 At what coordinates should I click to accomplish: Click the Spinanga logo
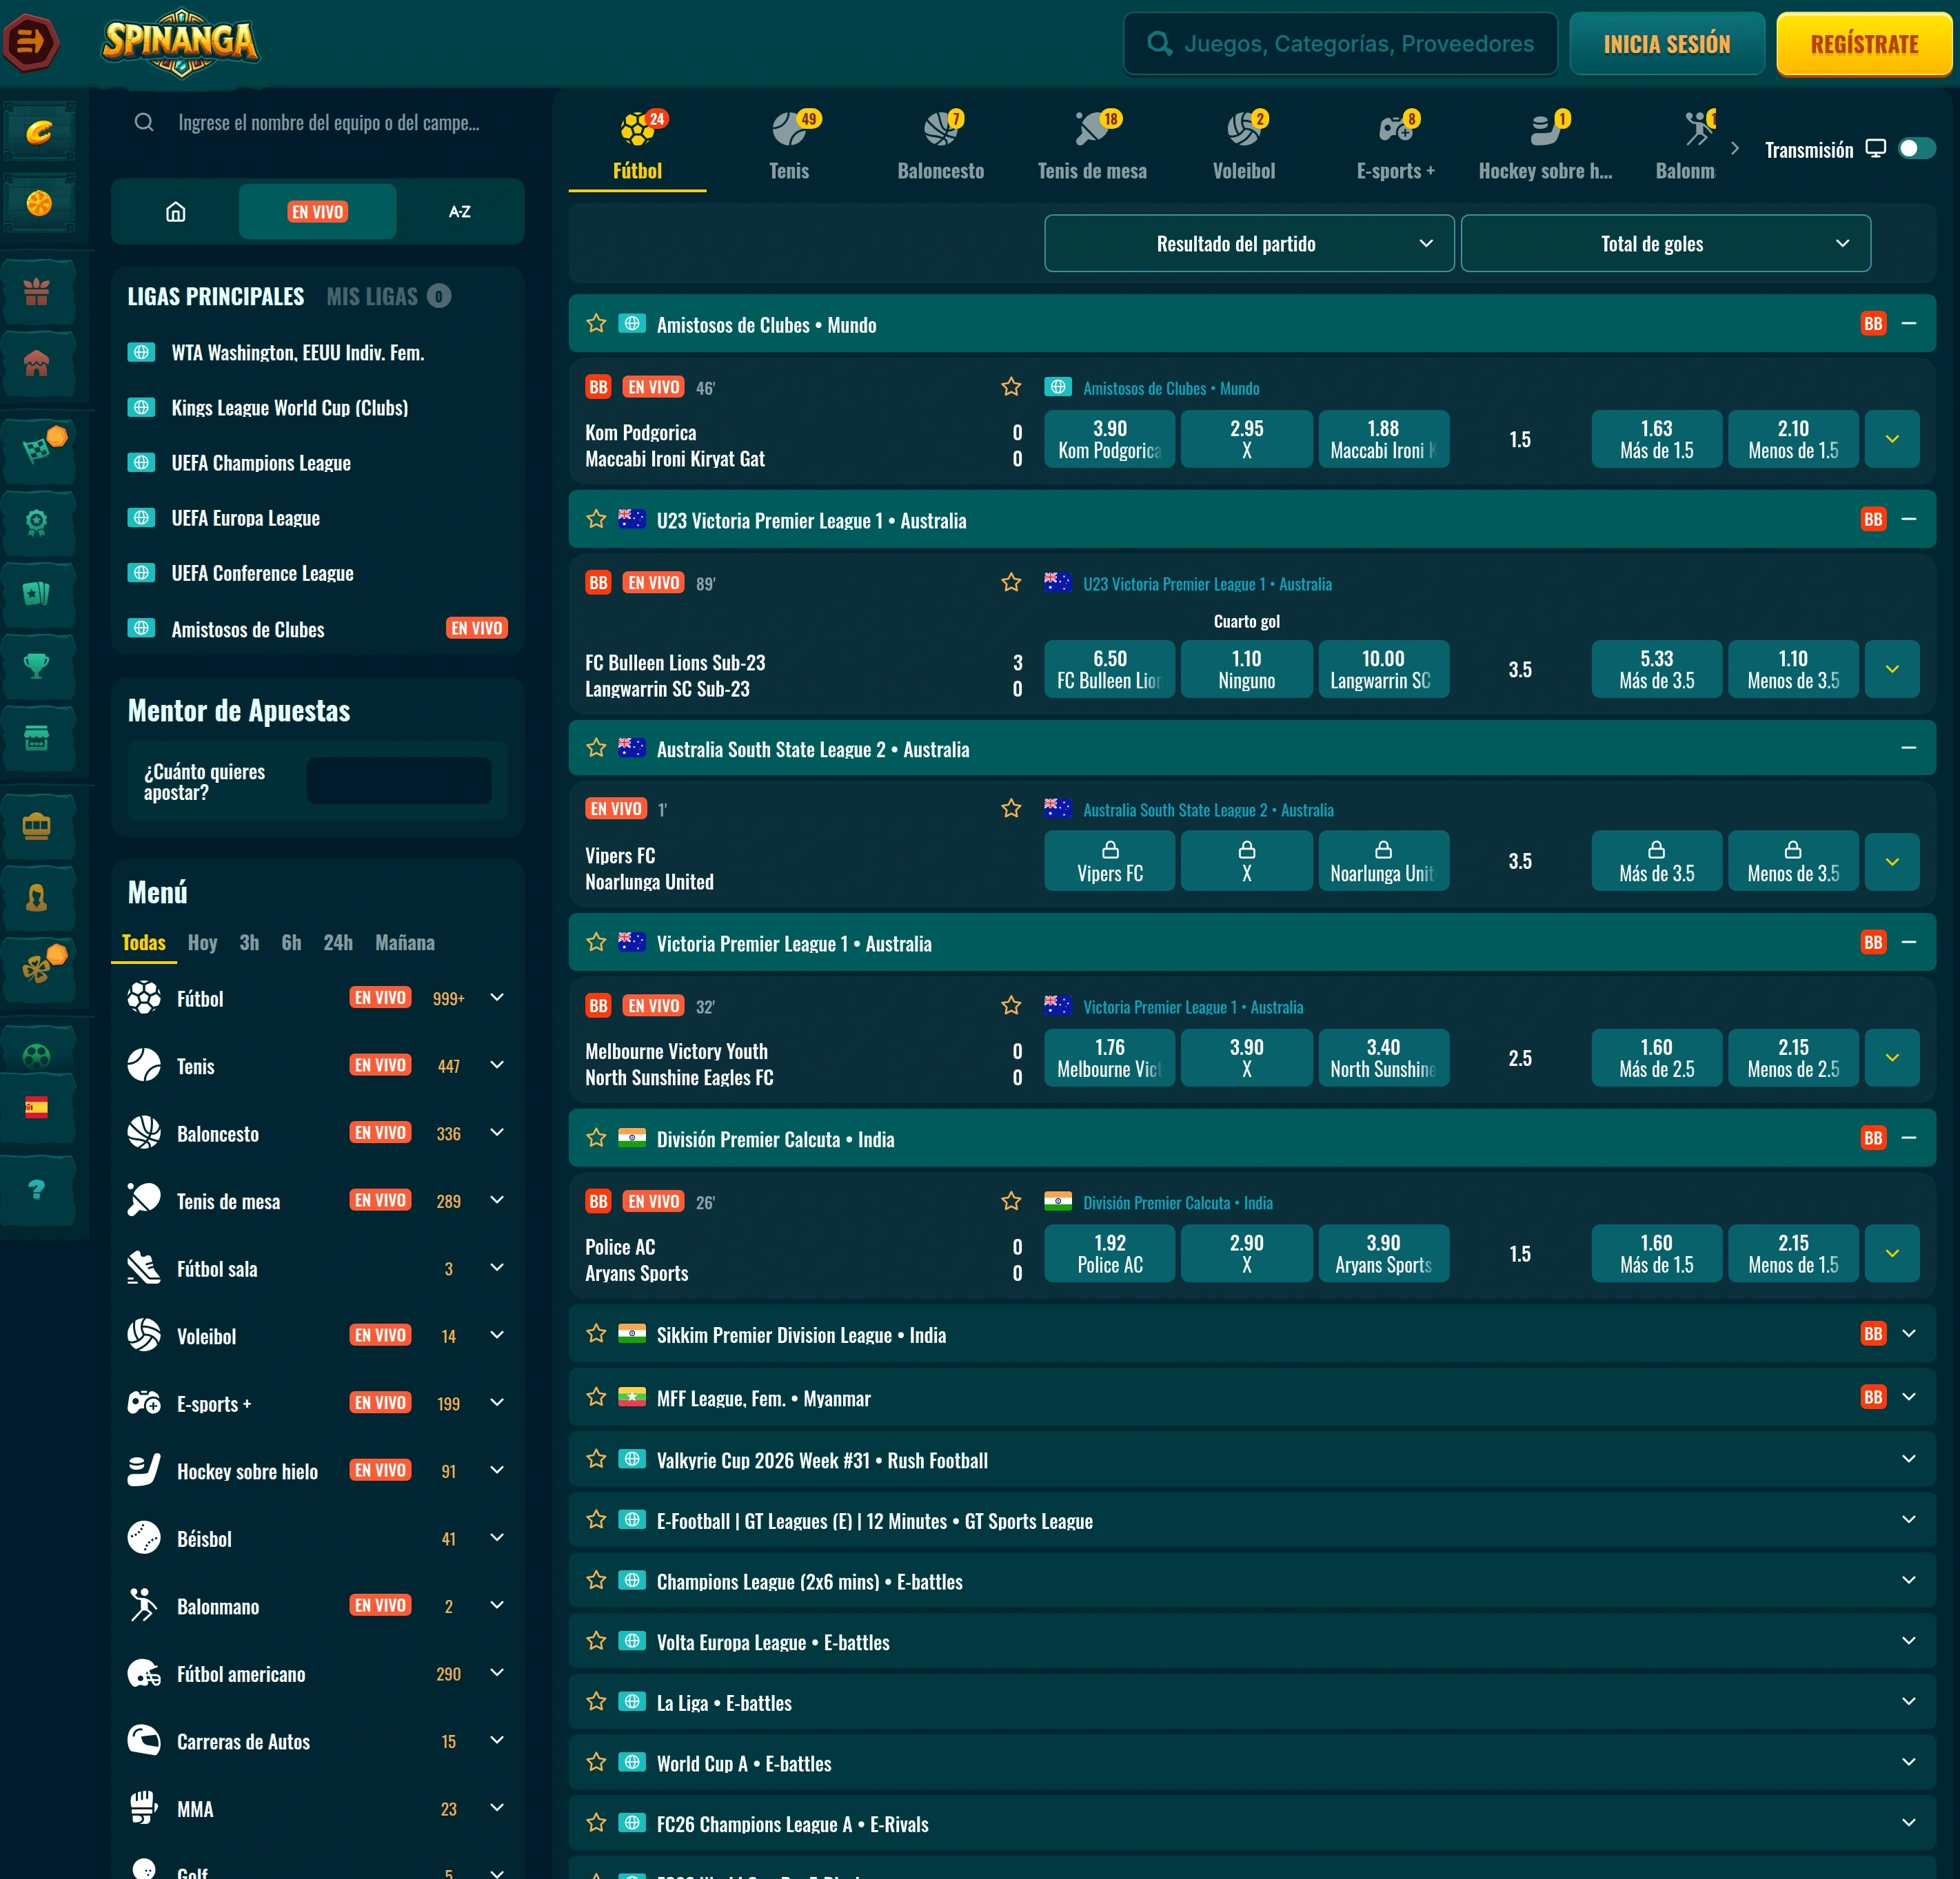click(181, 42)
